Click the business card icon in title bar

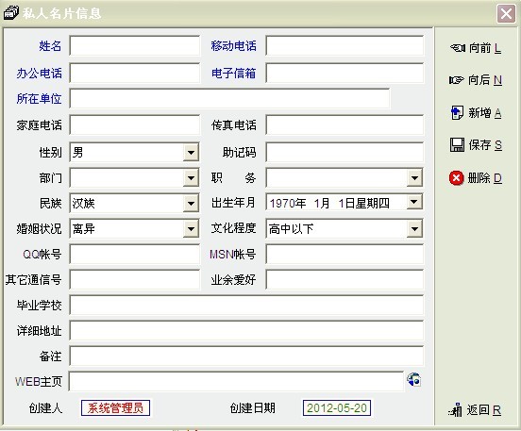coord(11,13)
